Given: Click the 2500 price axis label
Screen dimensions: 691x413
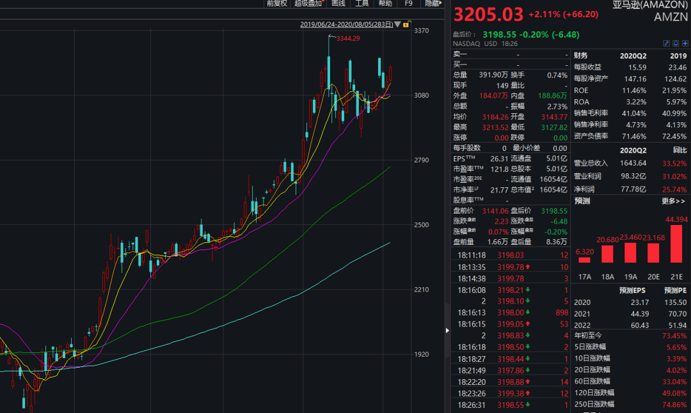Looking at the screenshot, I should pyautogui.click(x=421, y=225).
